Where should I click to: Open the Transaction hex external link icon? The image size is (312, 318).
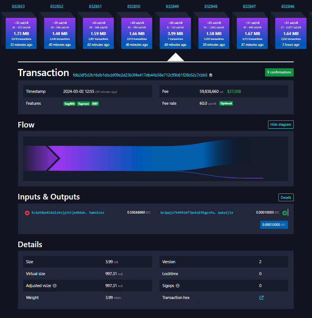tap(261, 298)
